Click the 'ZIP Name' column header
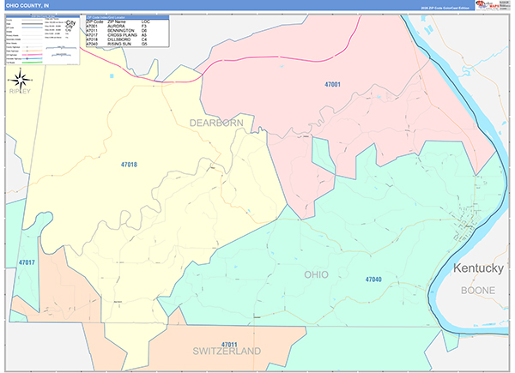This screenshot has width=515, height=373. point(116,21)
